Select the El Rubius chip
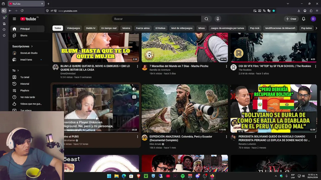The image size is (321, 180). (x=160, y=28)
